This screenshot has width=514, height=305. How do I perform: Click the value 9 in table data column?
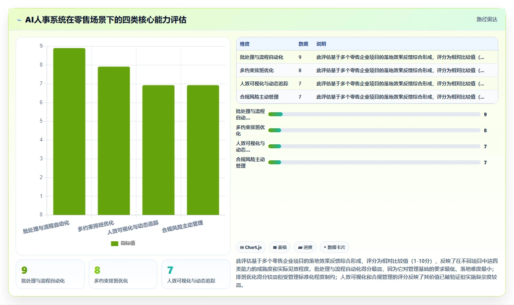(300, 57)
